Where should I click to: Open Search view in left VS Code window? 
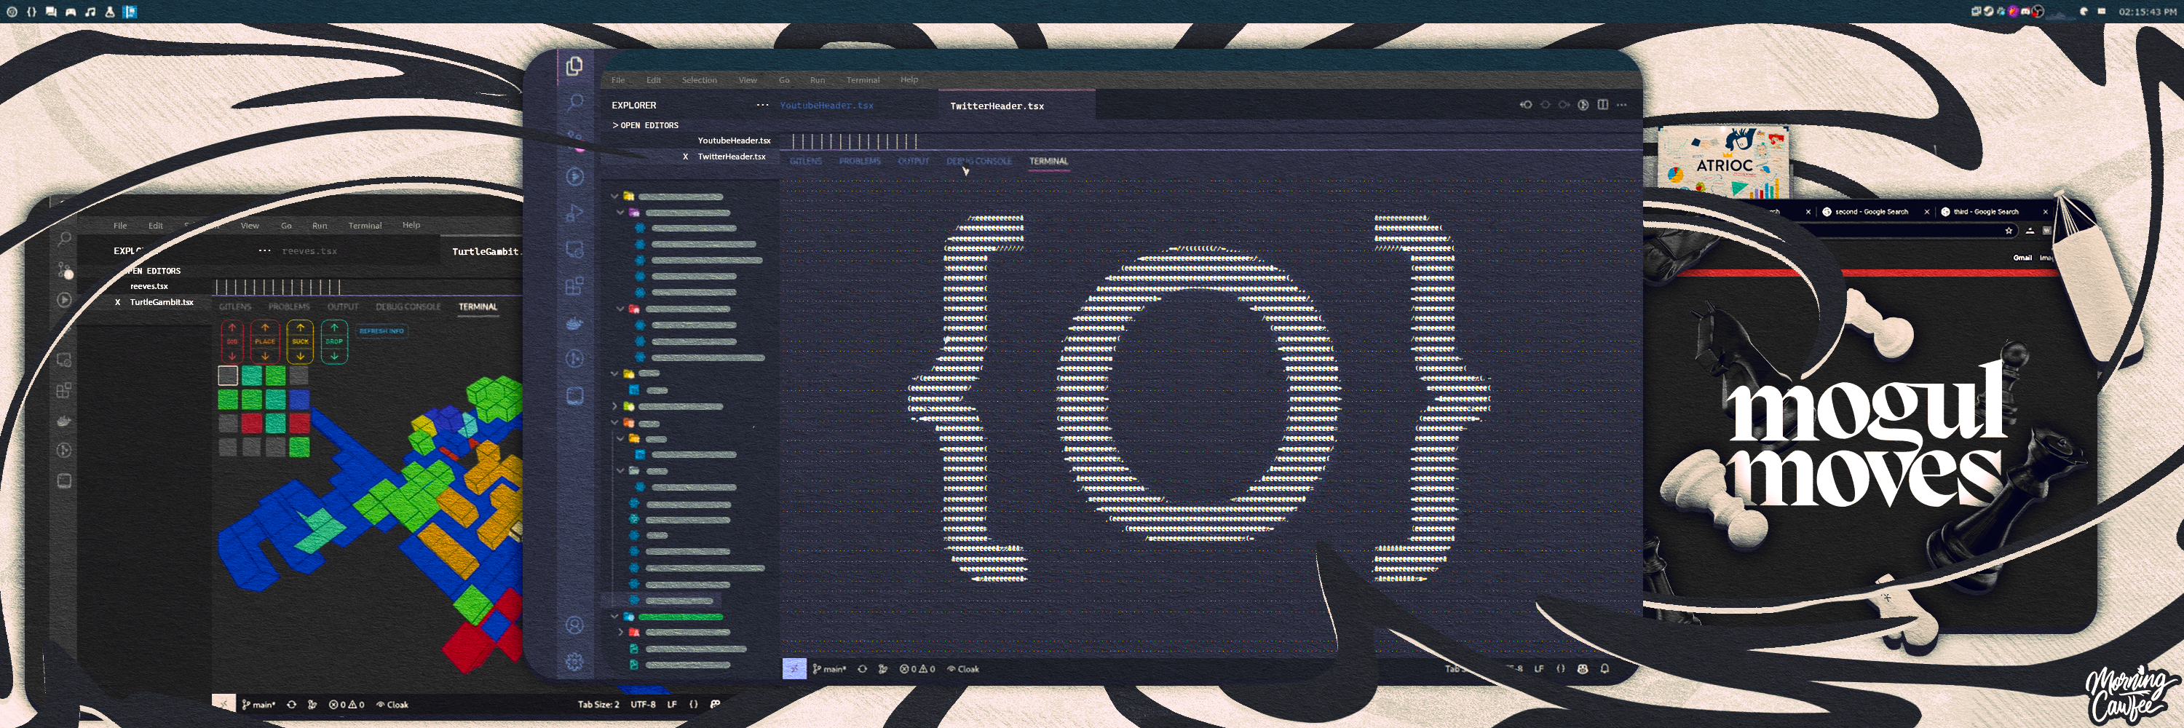65,240
